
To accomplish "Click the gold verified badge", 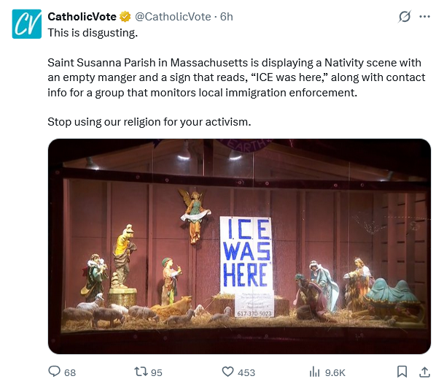I will click(125, 17).
